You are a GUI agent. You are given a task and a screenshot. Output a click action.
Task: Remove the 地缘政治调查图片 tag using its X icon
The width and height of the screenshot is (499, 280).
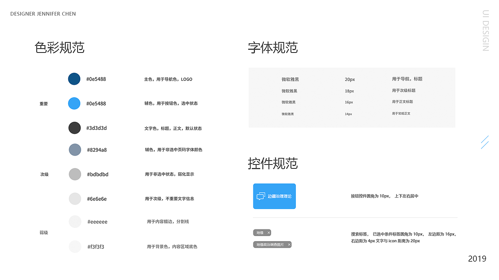288,244
